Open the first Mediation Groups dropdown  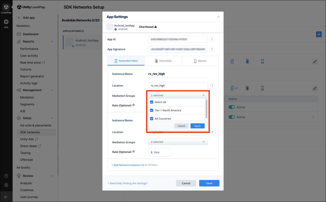pos(178,95)
